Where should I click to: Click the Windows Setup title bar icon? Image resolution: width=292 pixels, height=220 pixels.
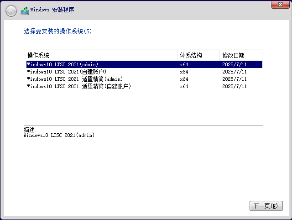click(x=25, y=10)
